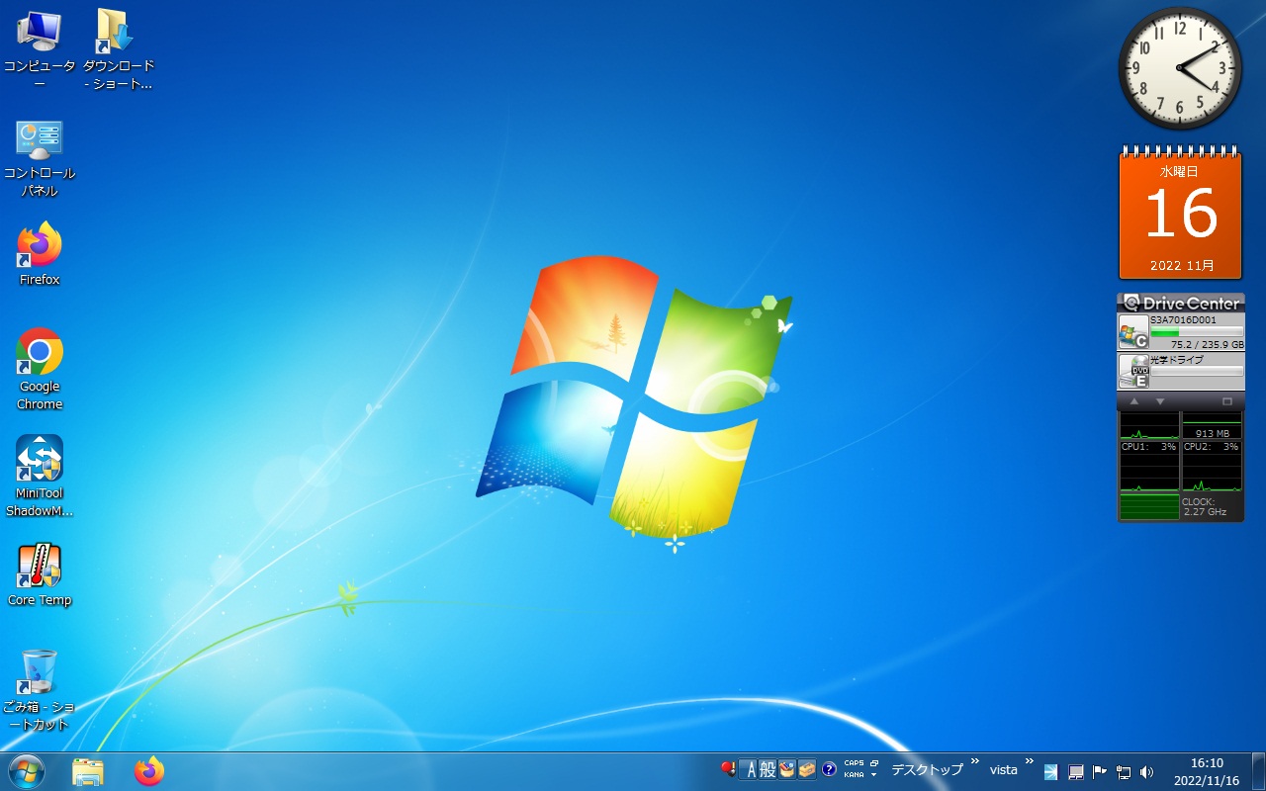Open Windows Explorer from the taskbar
The image size is (1266, 791).
click(x=88, y=771)
